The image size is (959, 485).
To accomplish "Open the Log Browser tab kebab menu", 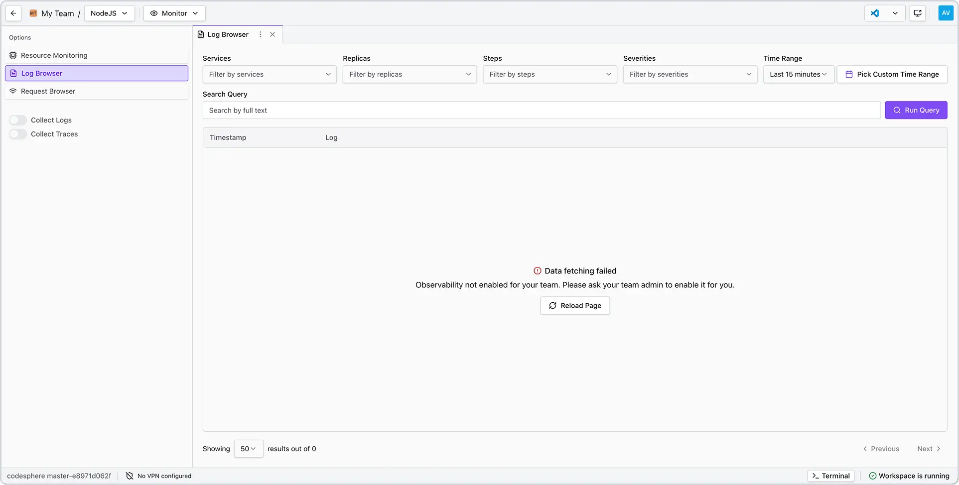I will coord(260,34).
